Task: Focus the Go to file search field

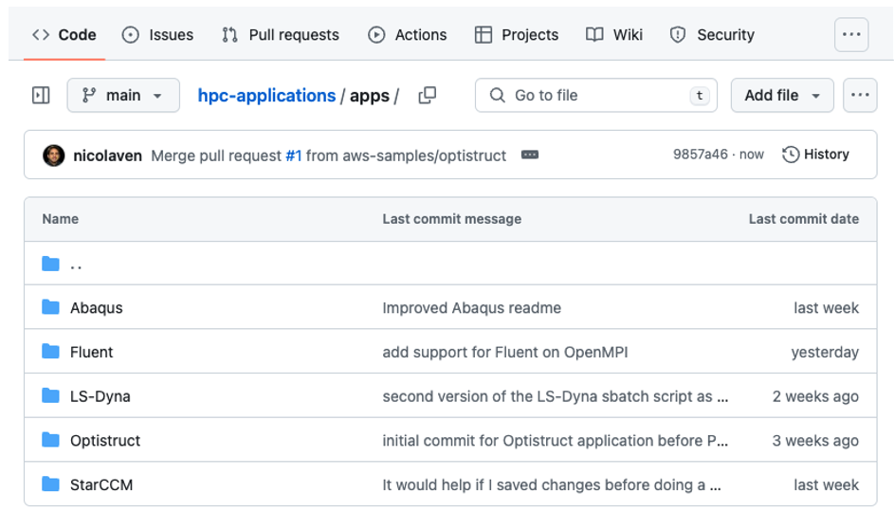Action: point(595,95)
